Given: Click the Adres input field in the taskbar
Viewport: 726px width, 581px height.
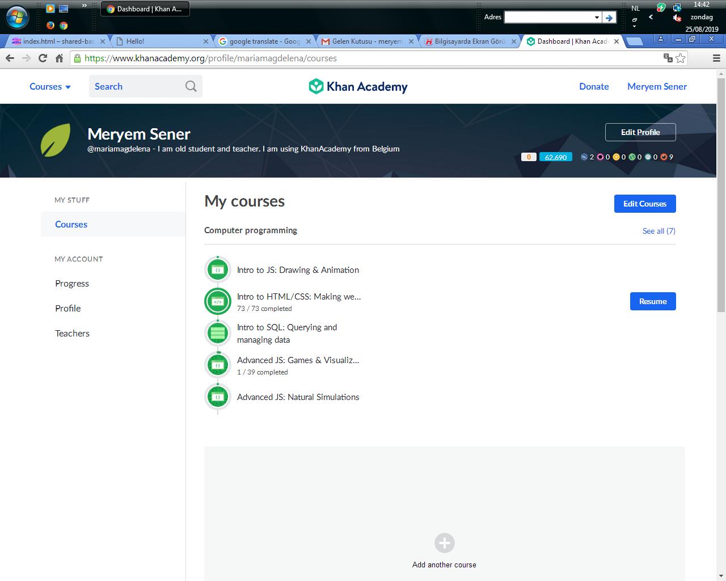Looking at the screenshot, I should pyautogui.click(x=548, y=18).
